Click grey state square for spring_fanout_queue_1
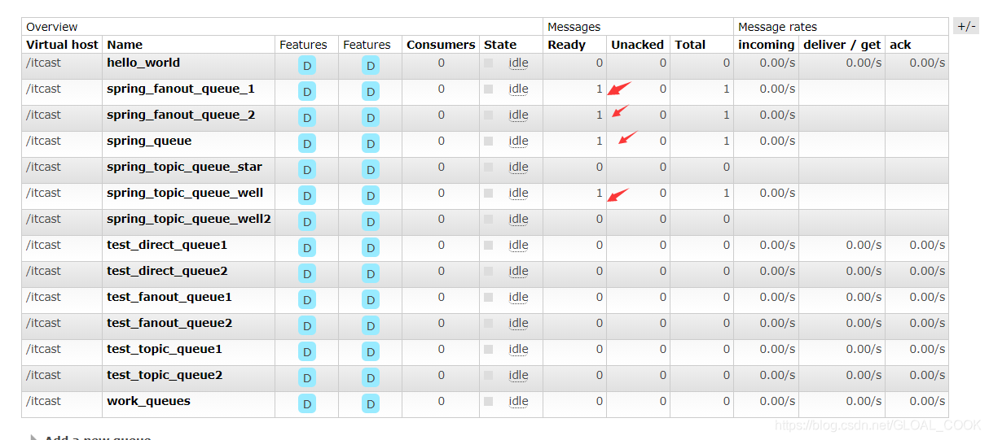The height and width of the screenshot is (440, 989). tap(489, 89)
